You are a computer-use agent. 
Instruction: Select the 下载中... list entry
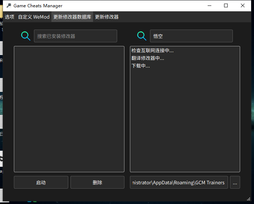point(141,66)
